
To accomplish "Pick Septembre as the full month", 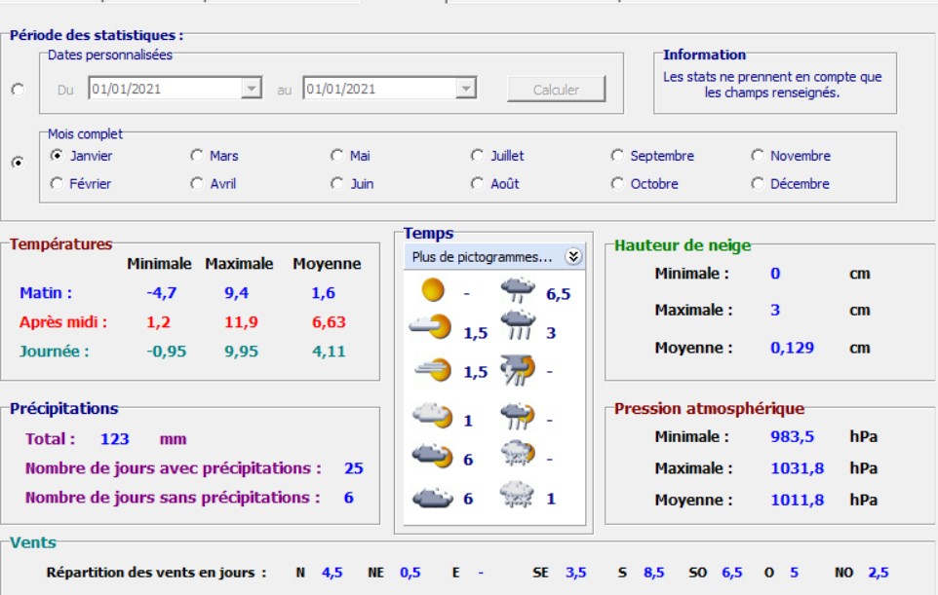I will click(x=617, y=155).
